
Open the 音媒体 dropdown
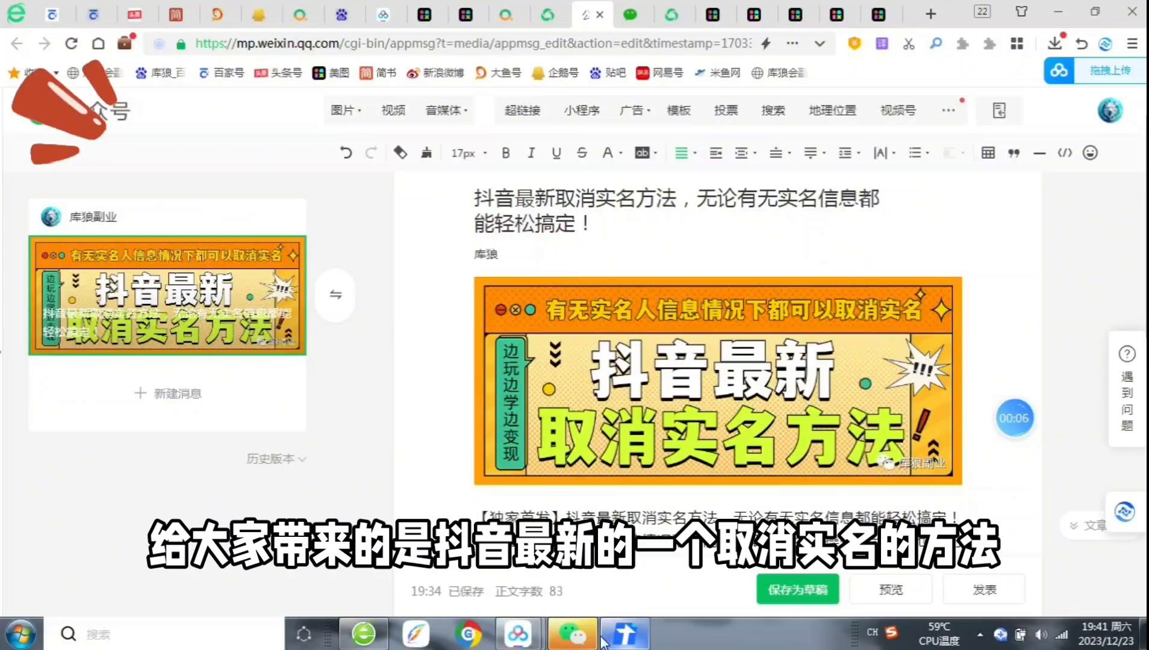point(446,110)
